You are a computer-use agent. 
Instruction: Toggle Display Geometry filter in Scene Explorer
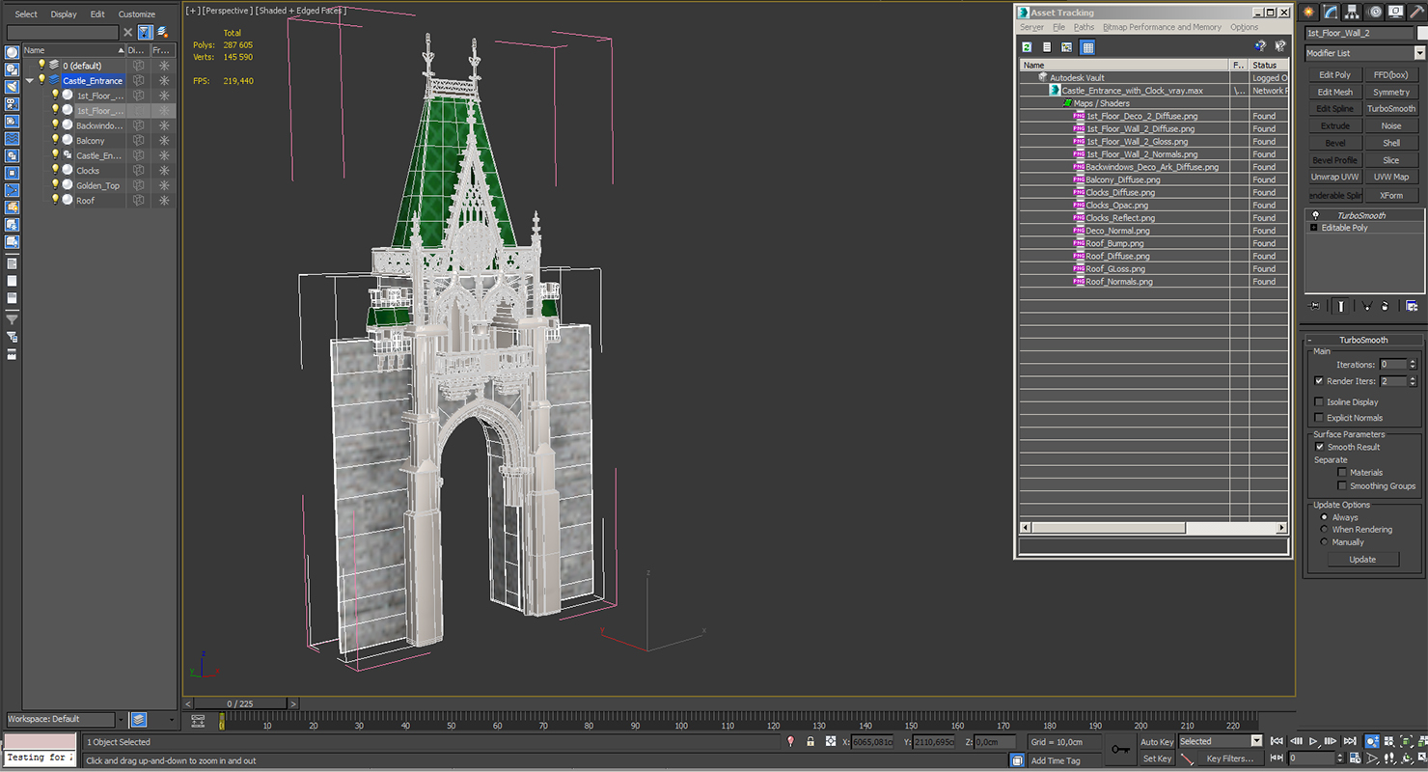[x=12, y=53]
